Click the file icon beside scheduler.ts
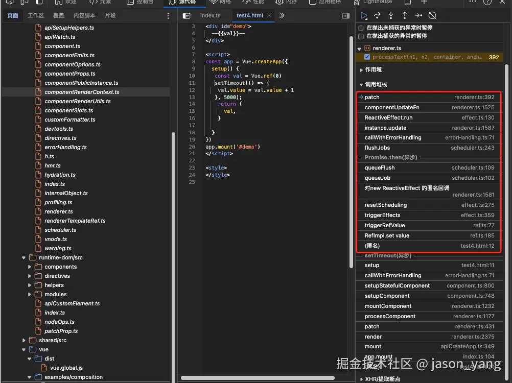The height and width of the screenshot is (383, 512). click(38, 230)
